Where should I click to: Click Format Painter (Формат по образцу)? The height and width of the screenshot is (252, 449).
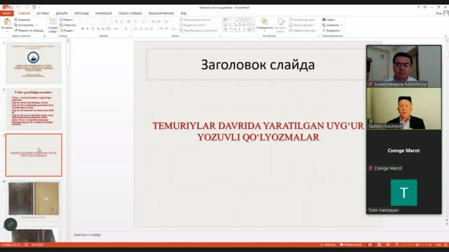tap(29, 30)
